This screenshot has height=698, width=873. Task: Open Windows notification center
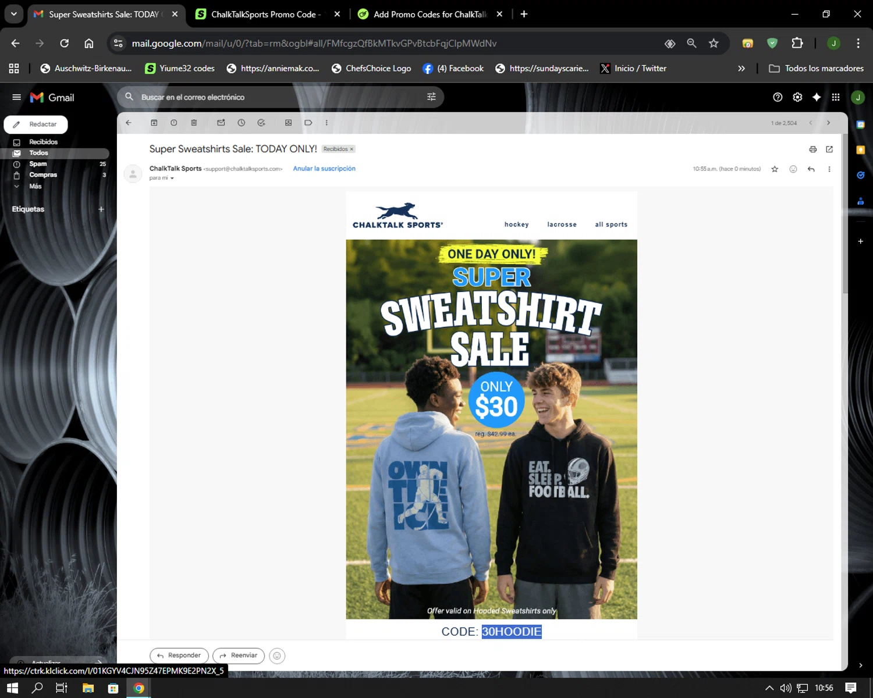(850, 688)
